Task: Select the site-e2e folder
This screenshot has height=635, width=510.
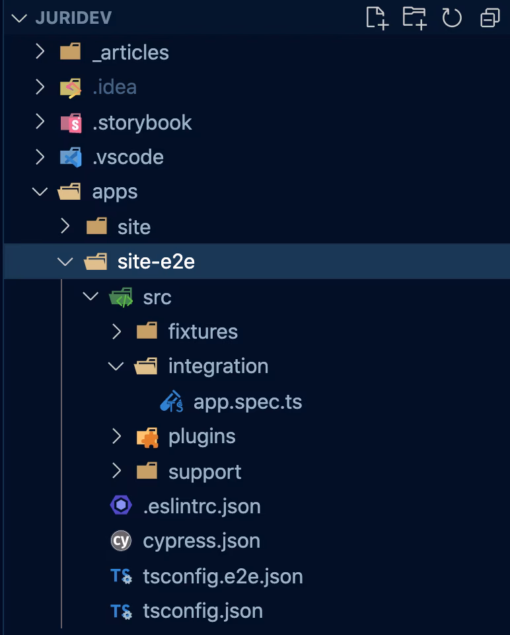Action: 156,262
